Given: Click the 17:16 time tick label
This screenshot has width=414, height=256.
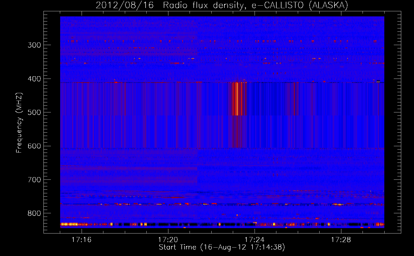Looking at the screenshot, I should [81, 240].
